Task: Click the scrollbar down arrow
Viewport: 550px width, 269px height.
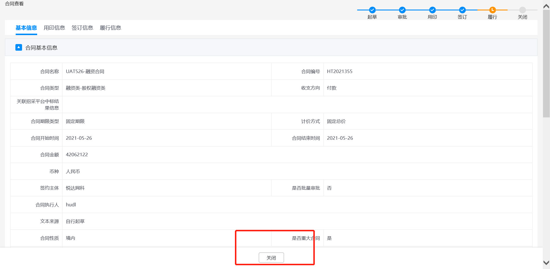Action: coord(546,263)
